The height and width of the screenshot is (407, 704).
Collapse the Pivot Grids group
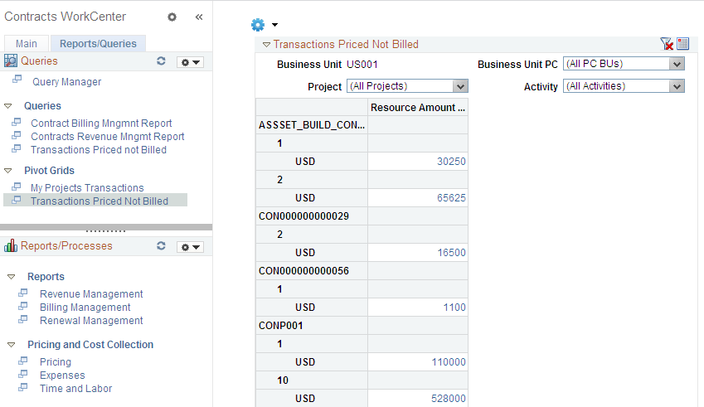(x=8, y=171)
